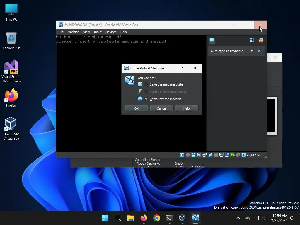
Task: Open the View menu
Action: coord(86,32)
